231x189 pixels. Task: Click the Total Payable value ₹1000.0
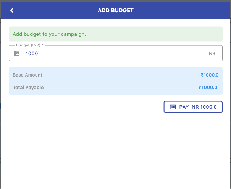tap(208, 88)
